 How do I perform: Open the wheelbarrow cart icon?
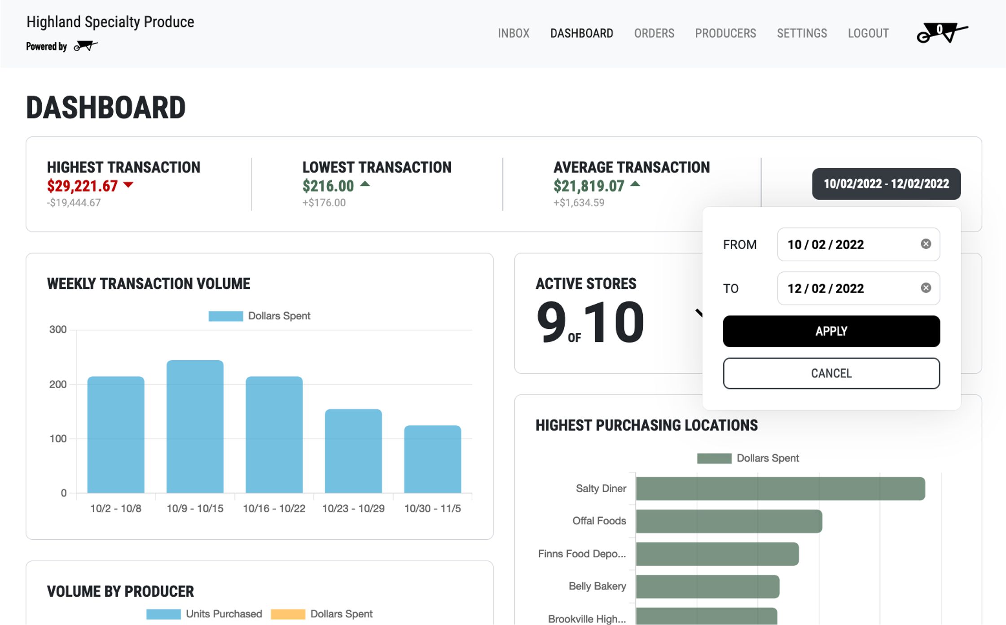[942, 33]
